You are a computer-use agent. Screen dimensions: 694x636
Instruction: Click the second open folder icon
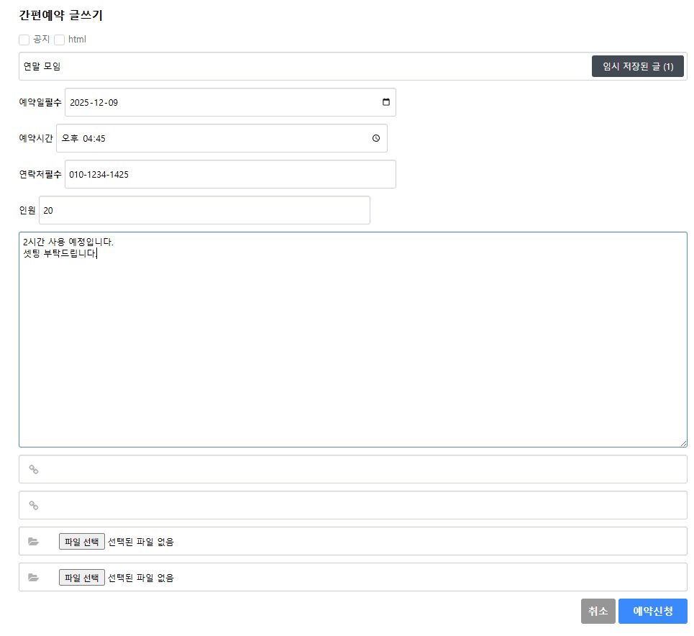[33, 578]
